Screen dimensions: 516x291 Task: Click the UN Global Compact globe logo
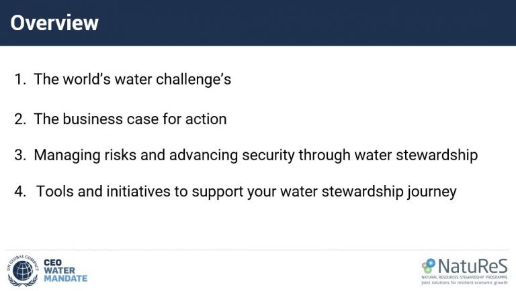tap(23, 270)
